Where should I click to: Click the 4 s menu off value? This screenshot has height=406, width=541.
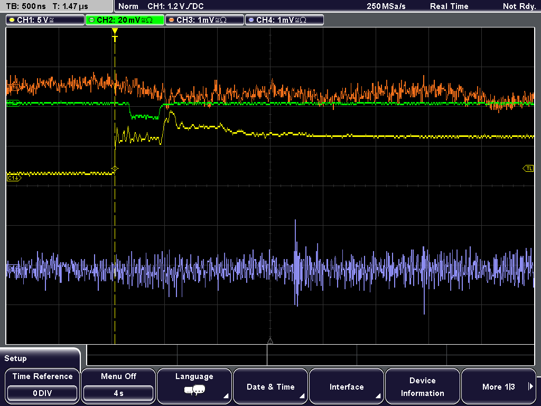pos(118,393)
